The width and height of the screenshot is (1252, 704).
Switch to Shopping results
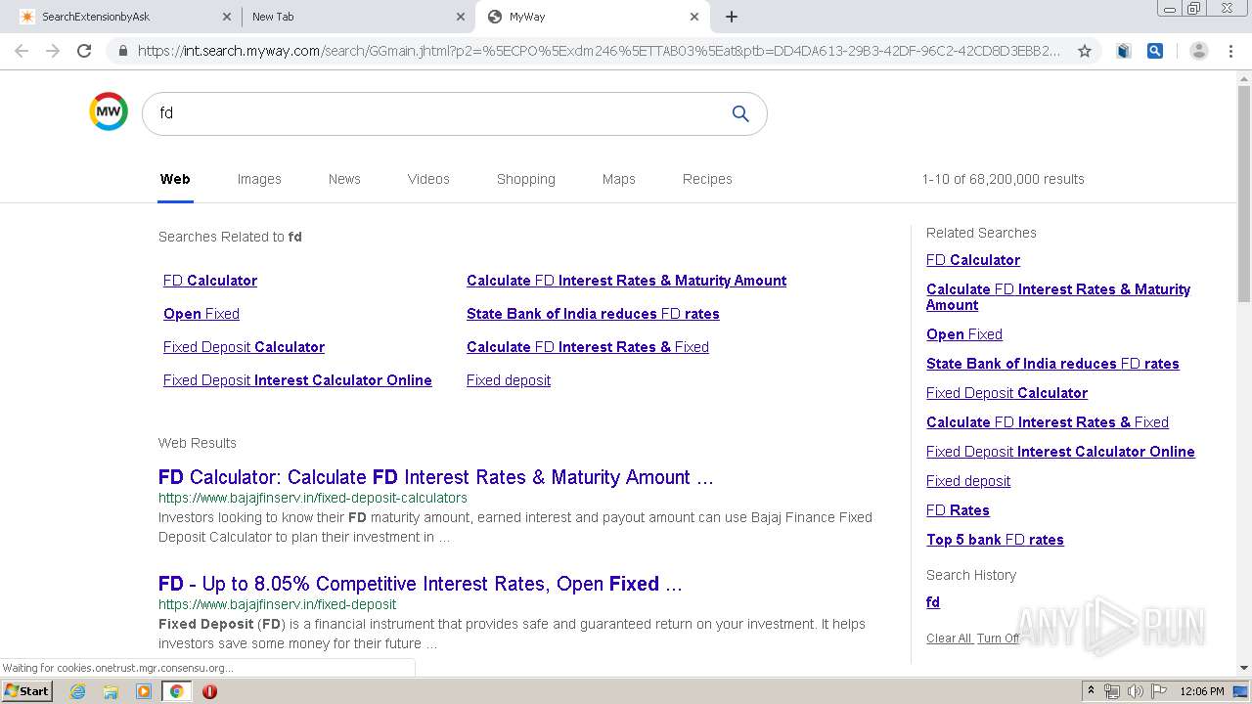[526, 179]
